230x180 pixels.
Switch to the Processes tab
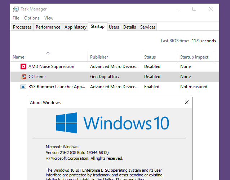(x=22, y=27)
